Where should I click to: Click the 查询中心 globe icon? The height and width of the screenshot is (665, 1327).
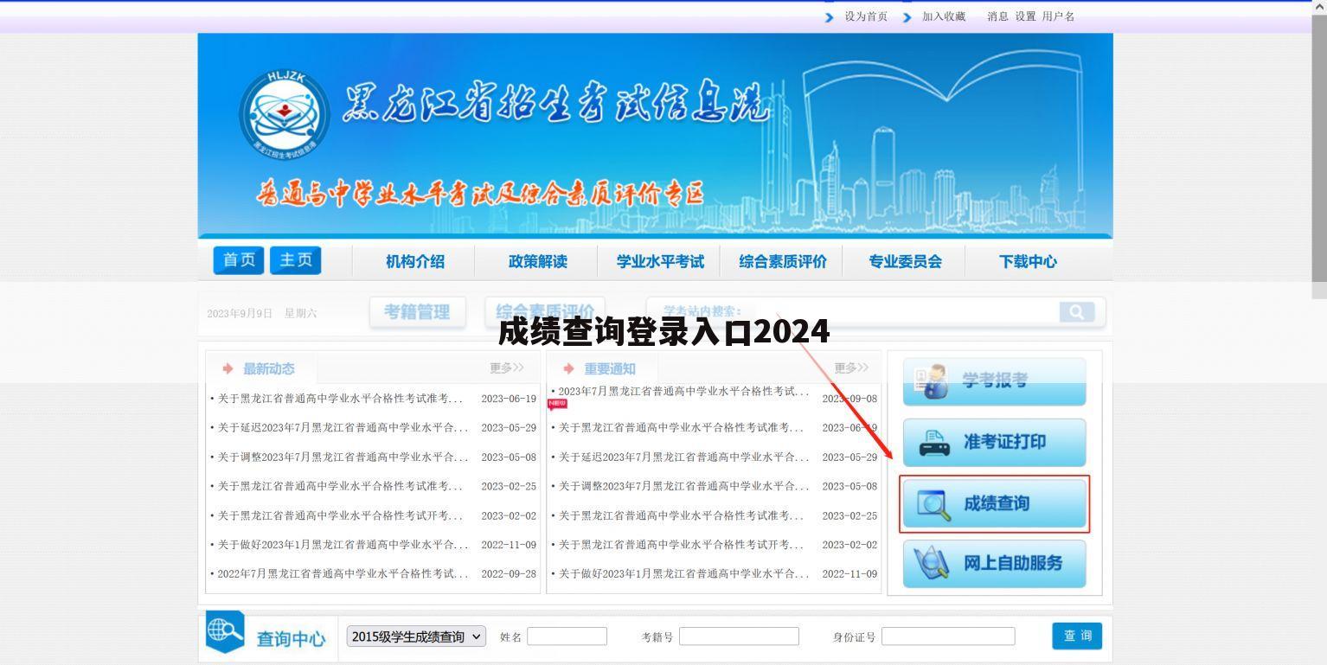225,632
